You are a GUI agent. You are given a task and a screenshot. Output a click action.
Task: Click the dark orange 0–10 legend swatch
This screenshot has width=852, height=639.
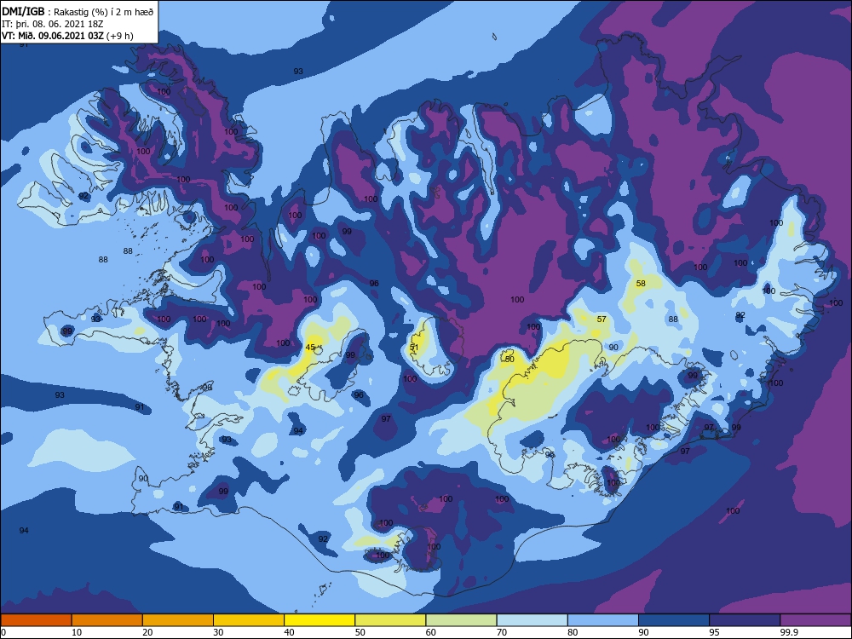click(x=36, y=620)
